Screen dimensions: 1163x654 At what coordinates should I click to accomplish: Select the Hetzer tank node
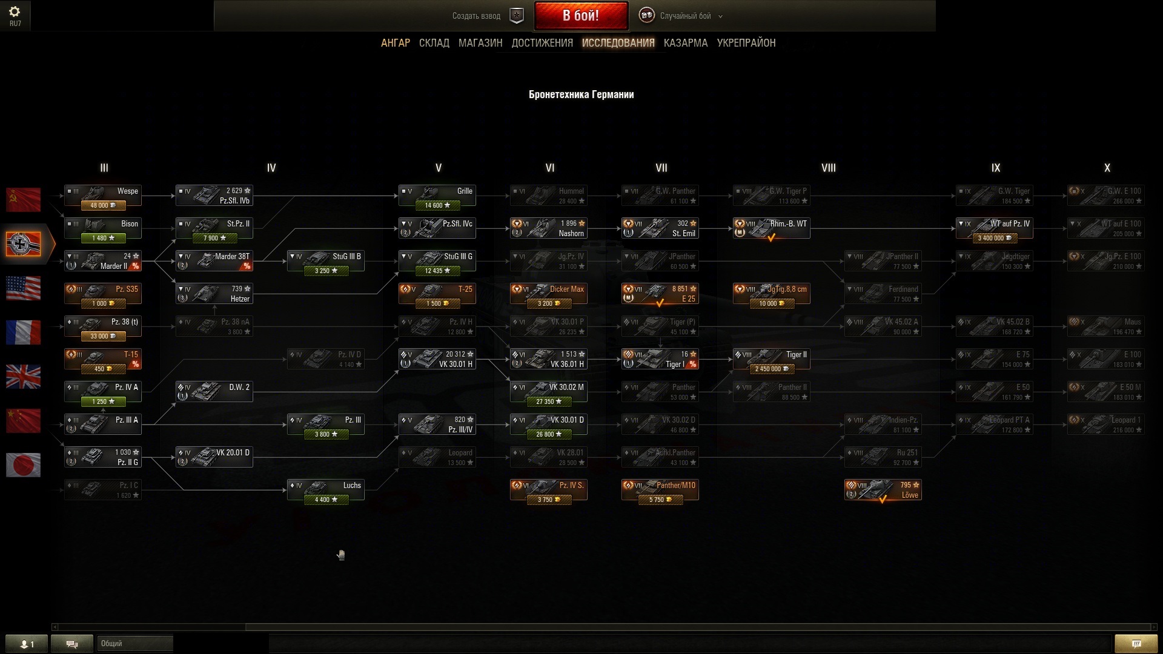tap(214, 294)
